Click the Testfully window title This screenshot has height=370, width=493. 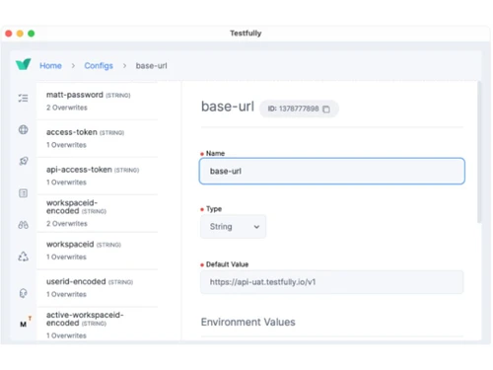(246, 34)
